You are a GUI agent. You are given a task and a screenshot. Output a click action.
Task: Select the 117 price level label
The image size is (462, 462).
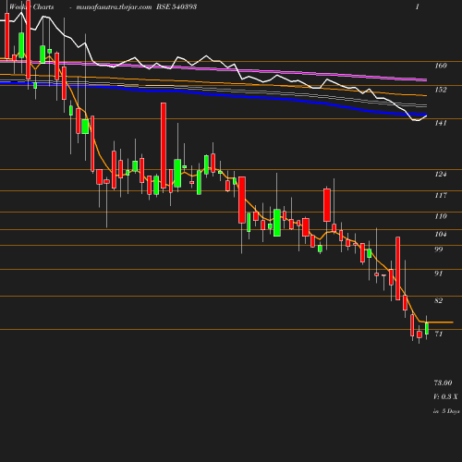pyautogui.click(x=441, y=195)
